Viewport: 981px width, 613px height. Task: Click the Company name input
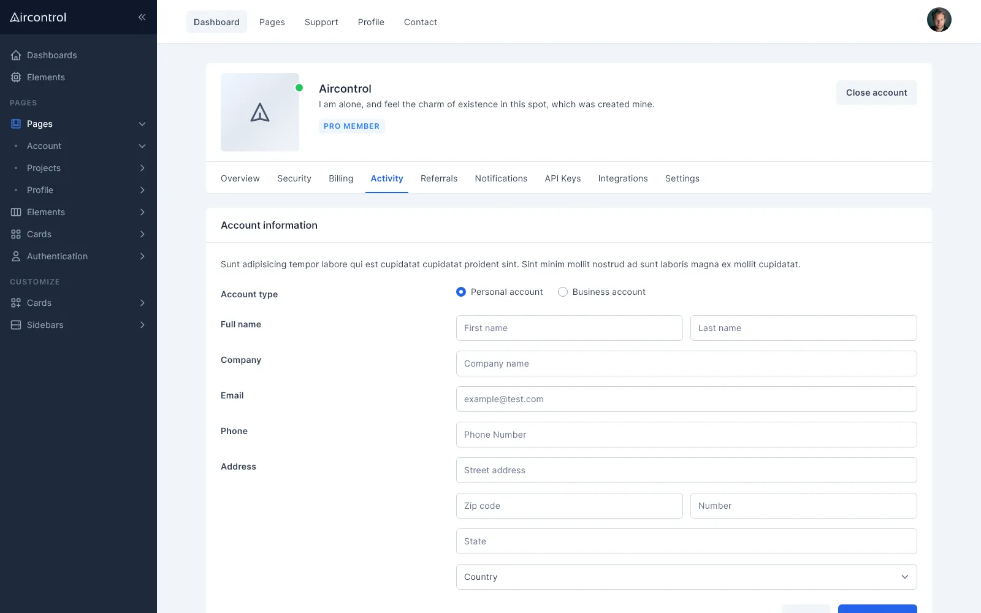pyautogui.click(x=687, y=364)
